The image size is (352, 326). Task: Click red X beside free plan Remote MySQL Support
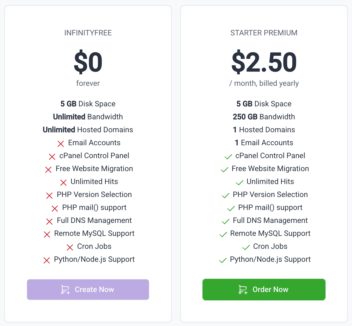pos(47,234)
